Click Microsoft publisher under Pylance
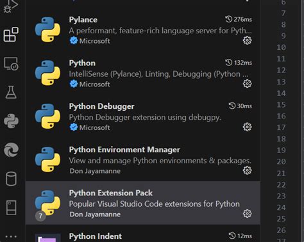 [94, 41]
